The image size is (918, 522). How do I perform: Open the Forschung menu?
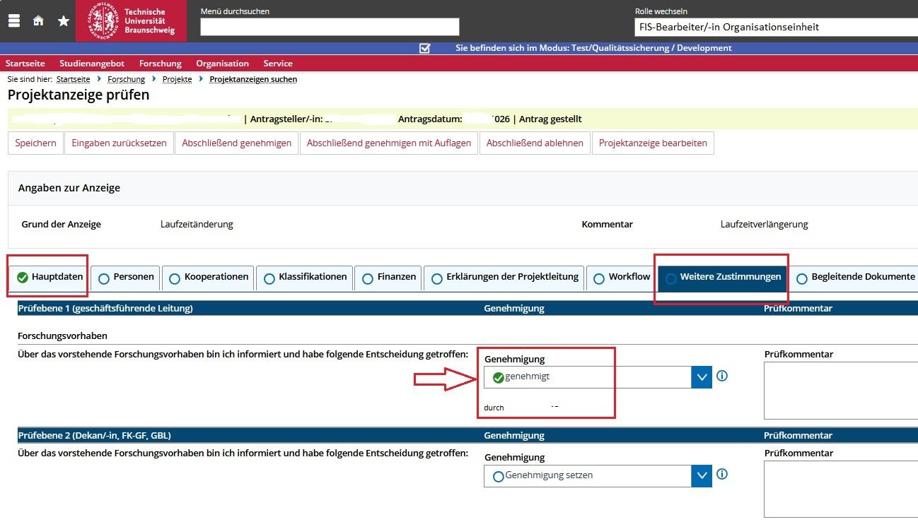(x=161, y=64)
